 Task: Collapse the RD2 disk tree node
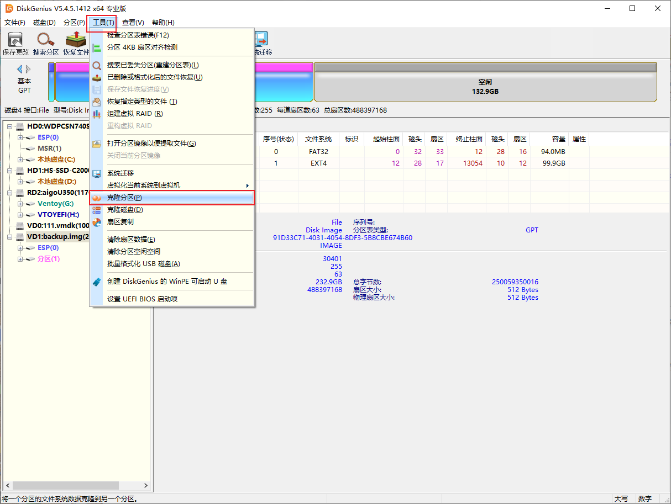click(x=10, y=193)
